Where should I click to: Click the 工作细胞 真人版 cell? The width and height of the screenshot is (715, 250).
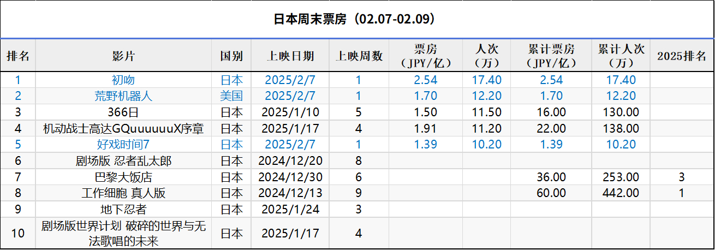pyautogui.click(x=123, y=193)
